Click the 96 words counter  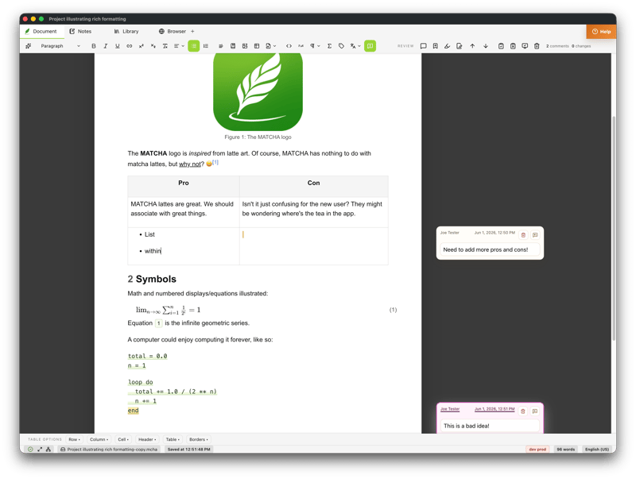[x=565, y=450]
